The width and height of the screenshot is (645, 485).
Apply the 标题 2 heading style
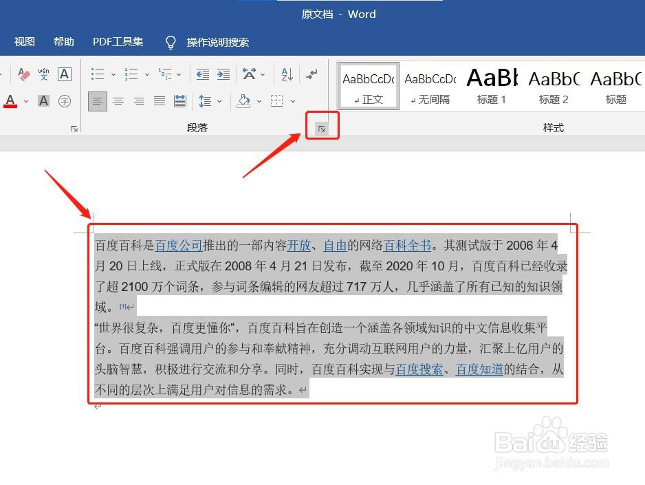(554, 86)
